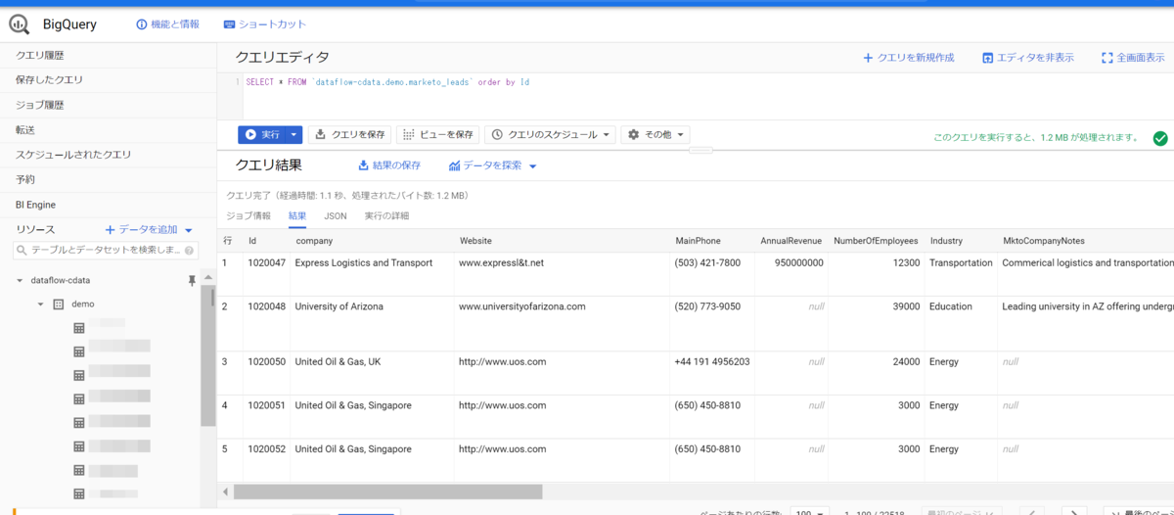Open the 機能と情報 info icon
Image resolution: width=1174 pixels, height=515 pixels.
click(142, 24)
